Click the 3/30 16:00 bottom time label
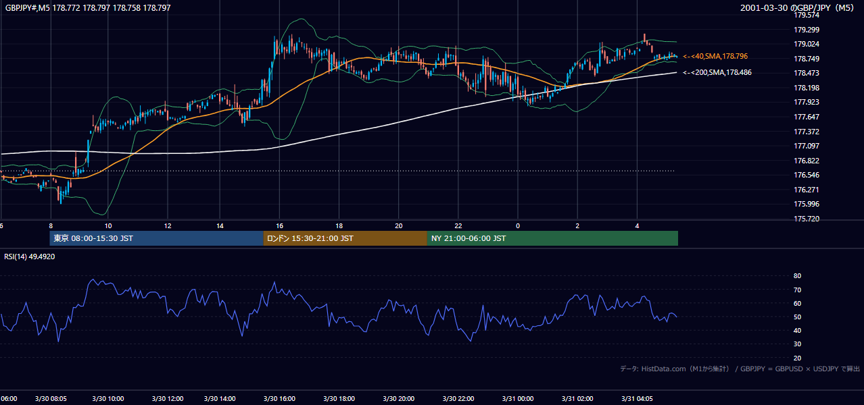The height and width of the screenshot is (405, 864). pyautogui.click(x=280, y=399)
